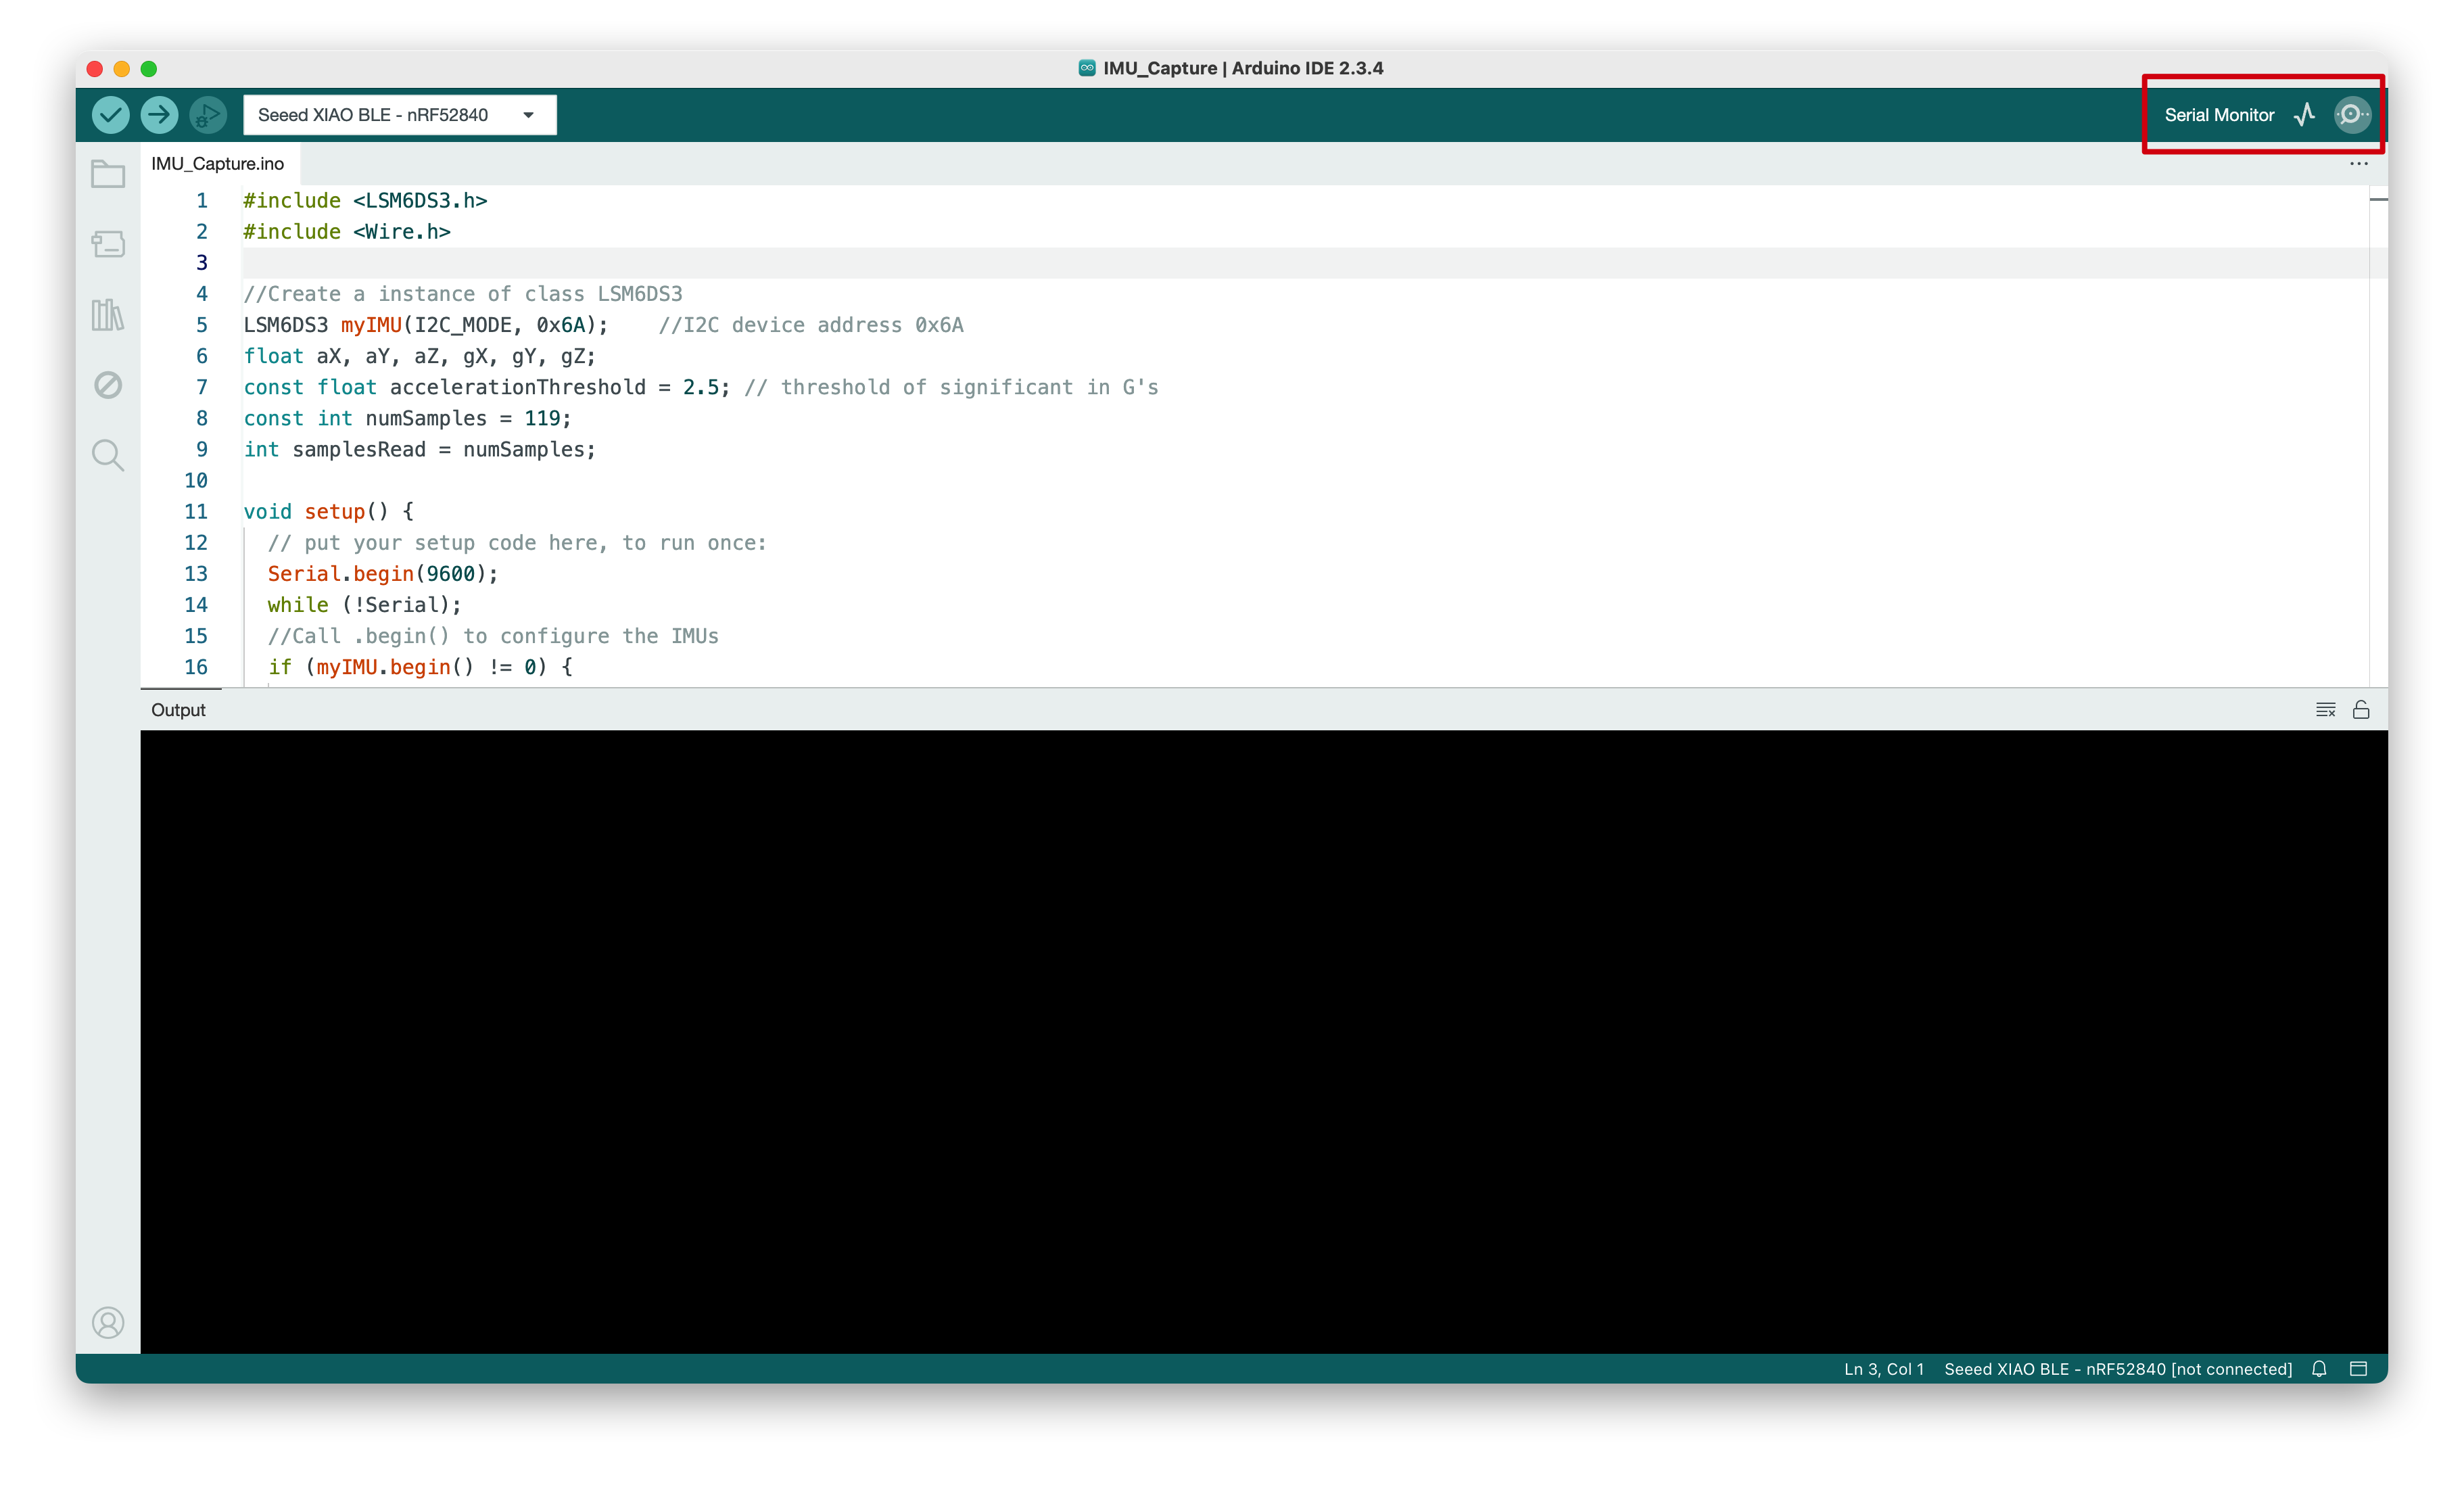Open the Sketchbook folder sidebar icon
The width and height of the screenshot is (2464, 1485).
[108, 174]
